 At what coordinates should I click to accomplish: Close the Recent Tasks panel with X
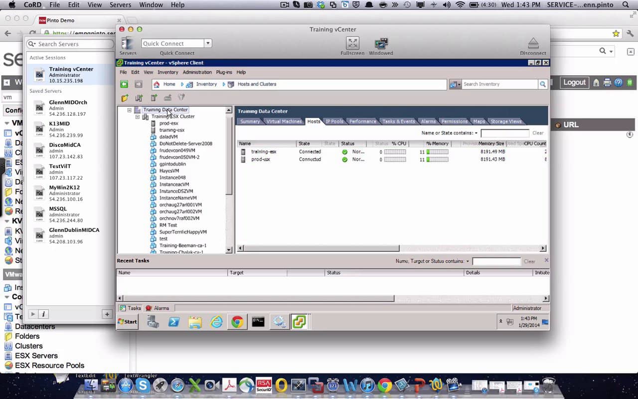[546, 260]
